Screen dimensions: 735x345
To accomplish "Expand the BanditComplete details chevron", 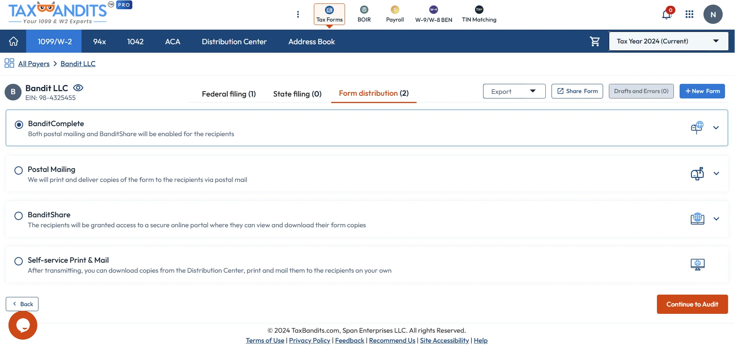I will (x=716, y=128).
